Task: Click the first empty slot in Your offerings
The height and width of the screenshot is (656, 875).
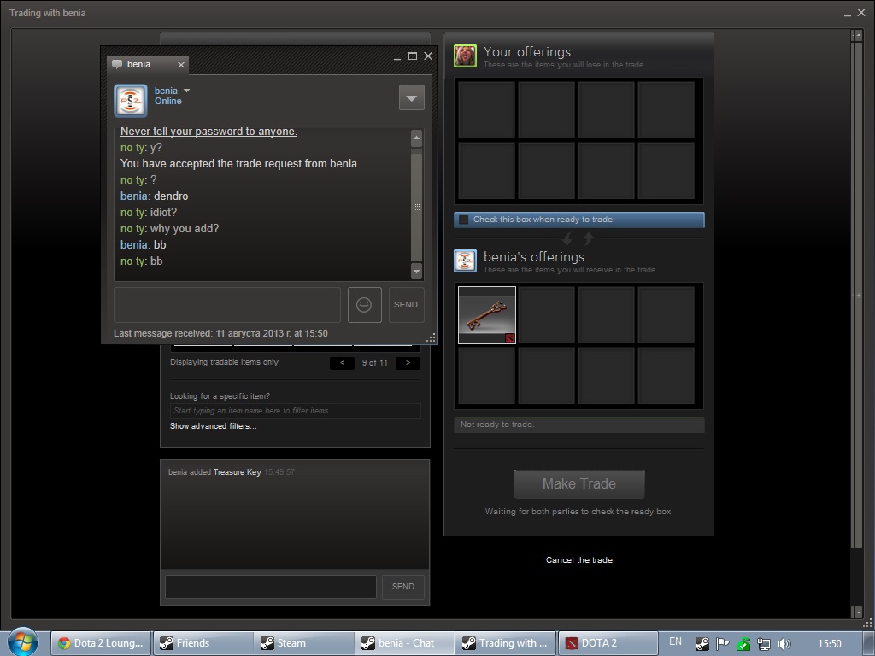Action: [486, 110]
